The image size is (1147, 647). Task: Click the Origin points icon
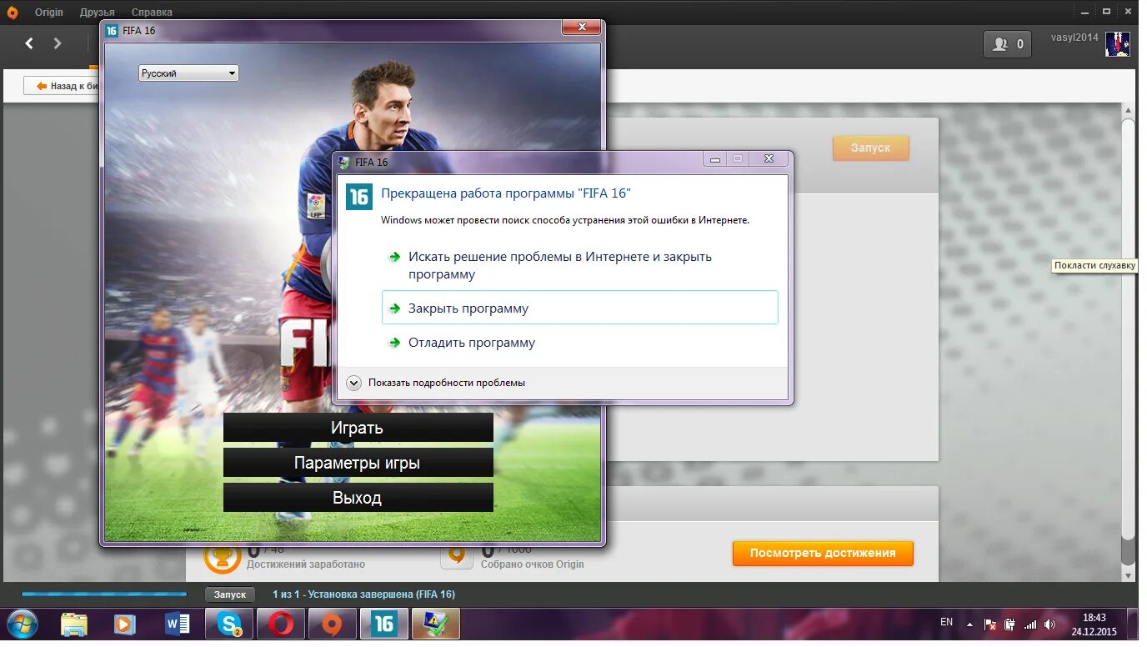457,555
